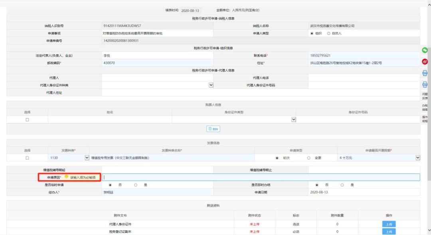Viewport: 431px width, 235px height.
Task: Open the WeChat sidebar icon
Action: (x=425, y=50)
